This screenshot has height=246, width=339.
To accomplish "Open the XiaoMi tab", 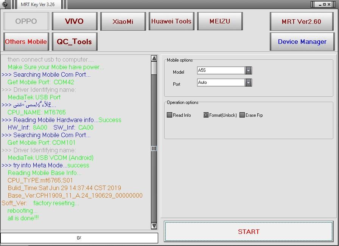I will [x=123, y=21].
